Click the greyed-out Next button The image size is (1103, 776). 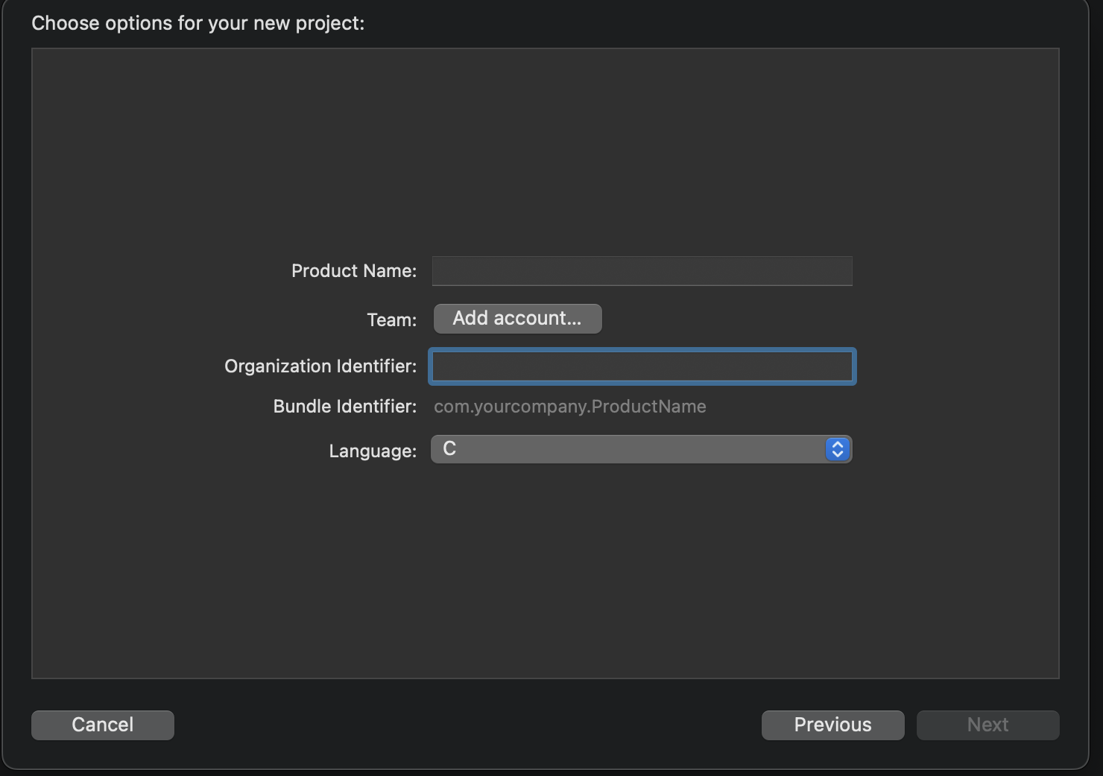pyautogui.click(x=987, y=725)
